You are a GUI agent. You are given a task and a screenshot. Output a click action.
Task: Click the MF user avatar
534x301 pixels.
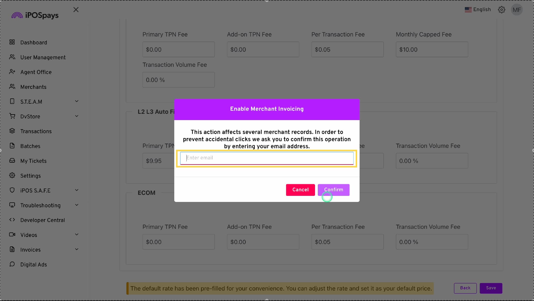(x=516, y=10)
